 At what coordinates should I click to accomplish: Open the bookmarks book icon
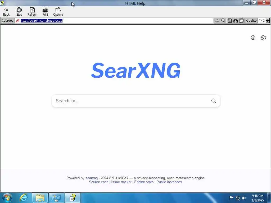pos(229,21)
